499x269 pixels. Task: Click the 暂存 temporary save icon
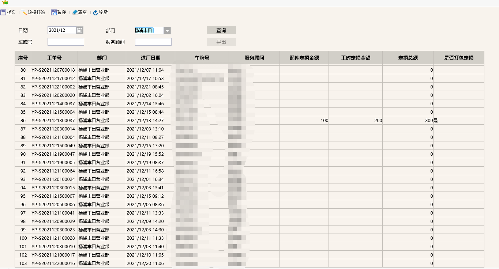coord(54,12)
